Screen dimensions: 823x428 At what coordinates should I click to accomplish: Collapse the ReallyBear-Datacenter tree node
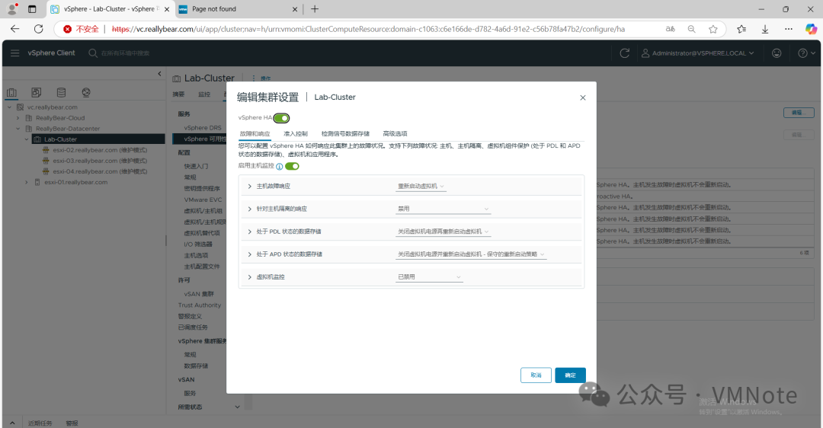(x=18, y=129)
